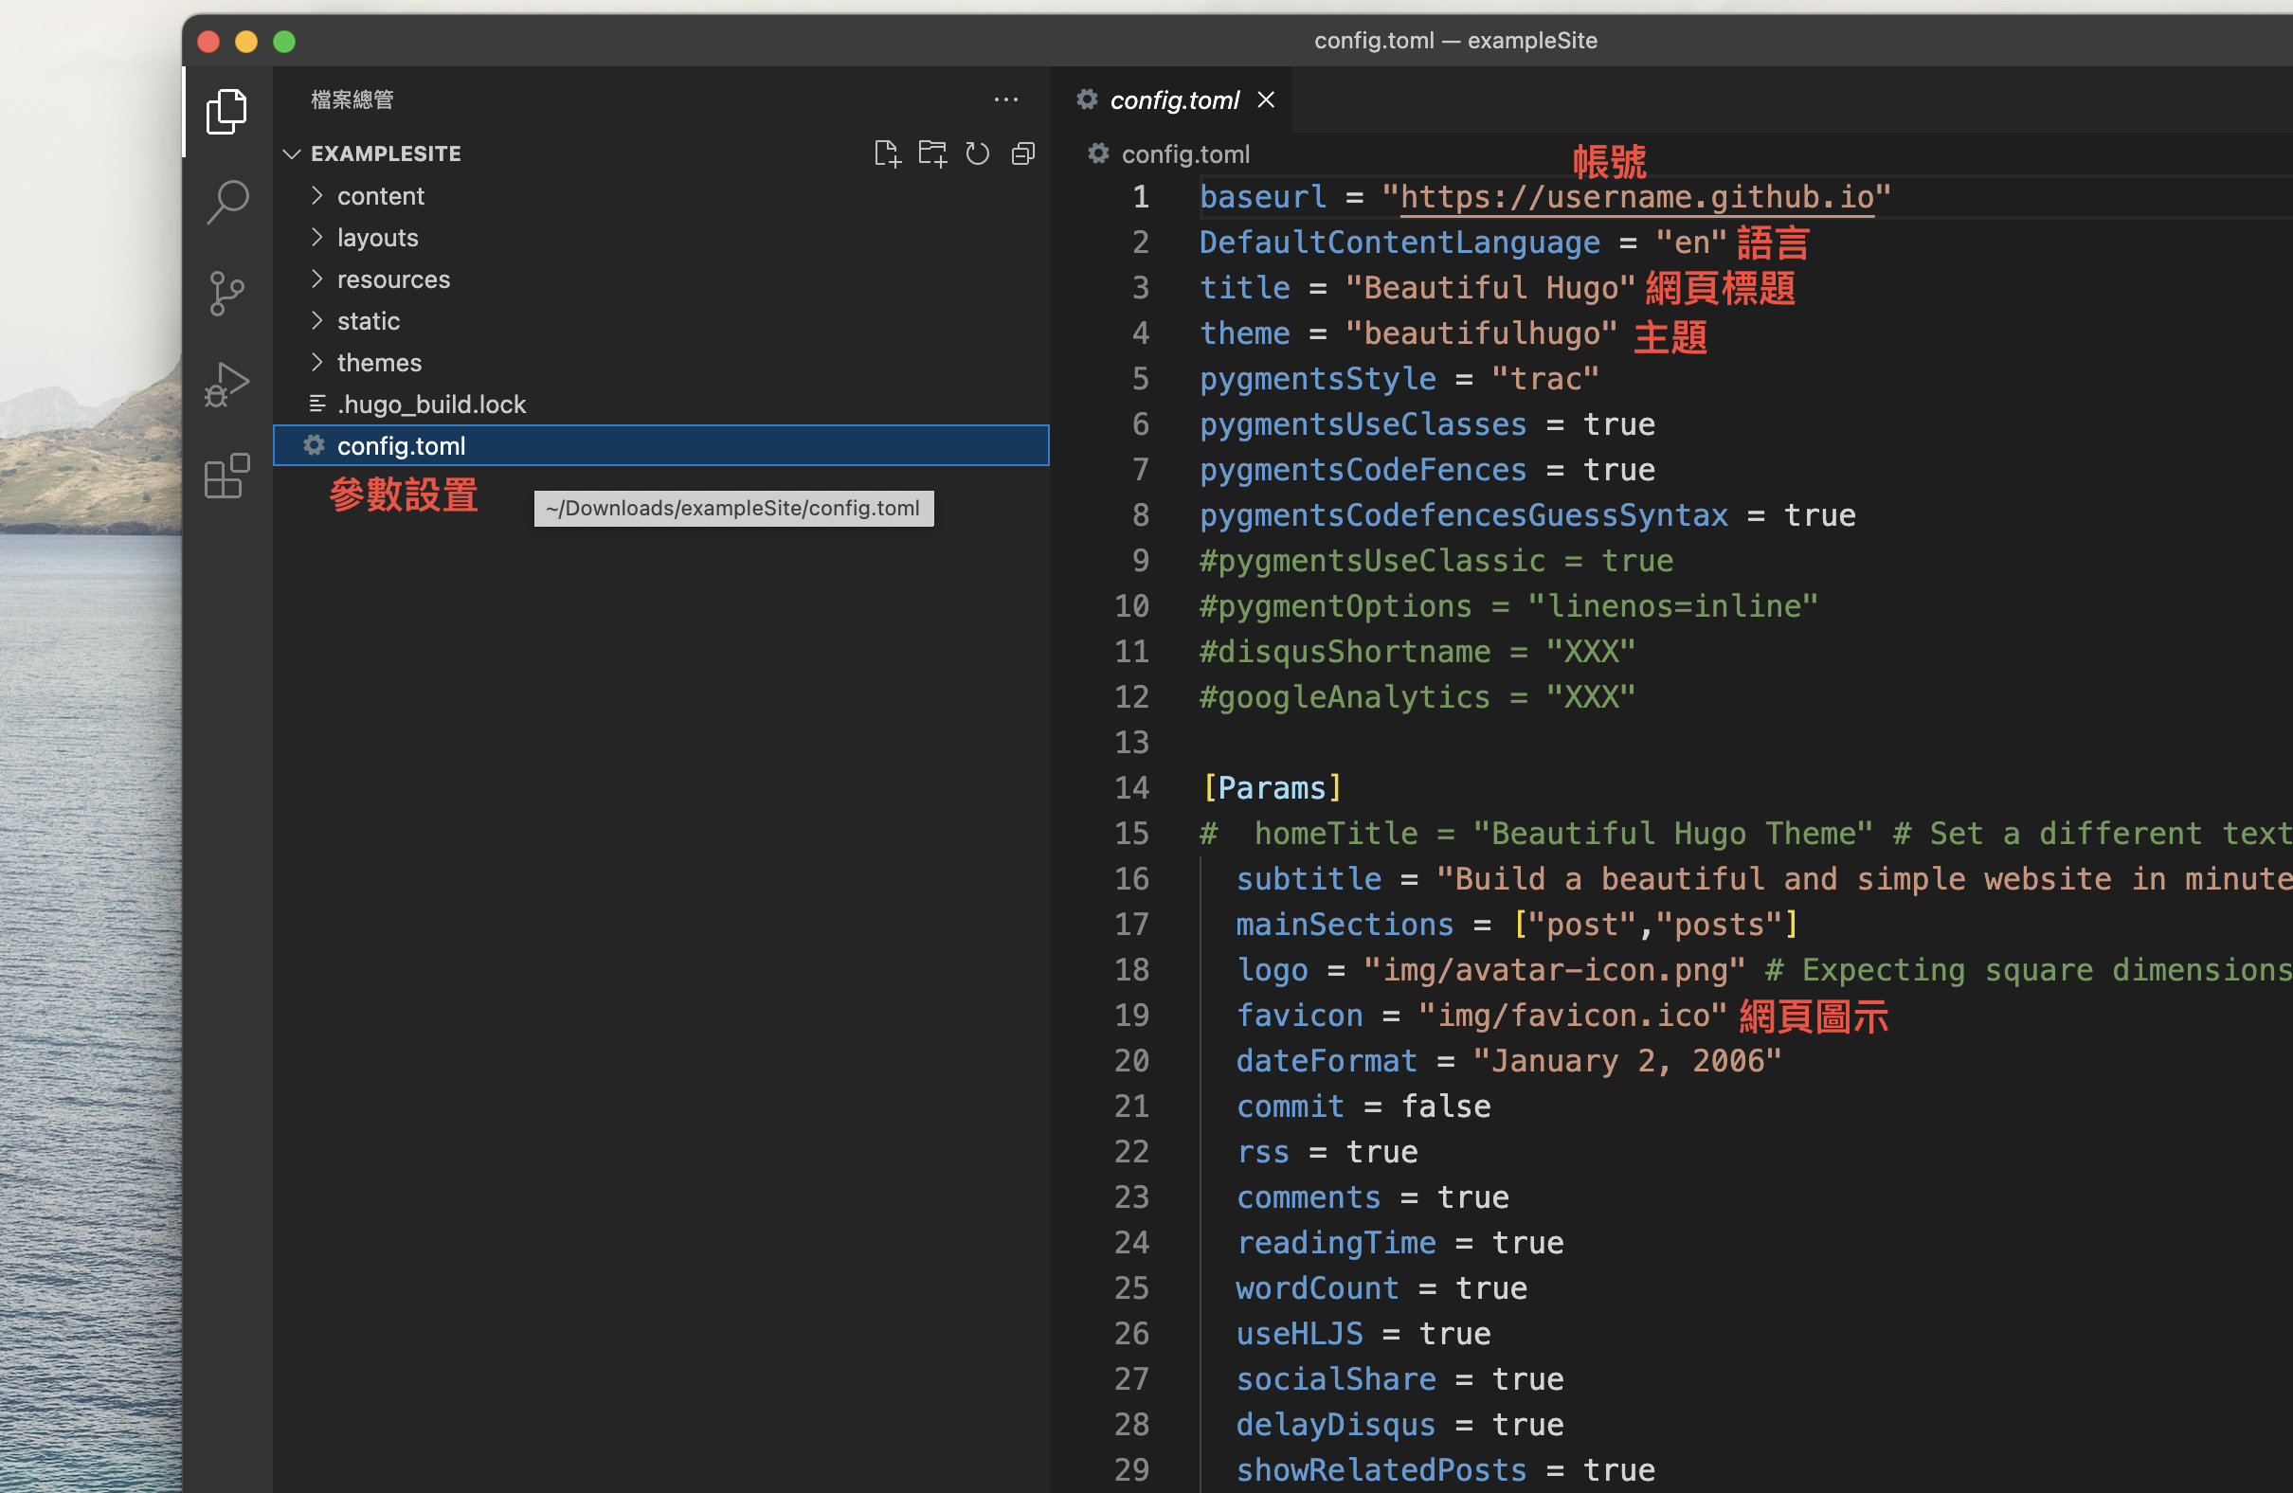
Task: Click the false value on commit line
Action: click(1445, 1106)
